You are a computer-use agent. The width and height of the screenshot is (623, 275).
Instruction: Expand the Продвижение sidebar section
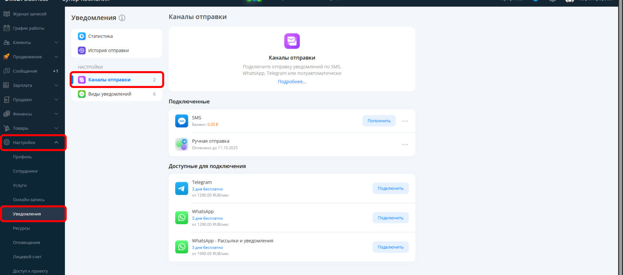pos(56,57)
